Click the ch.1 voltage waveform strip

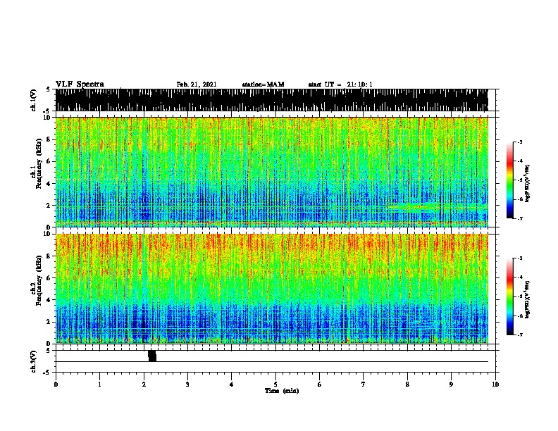(x=271, y=100)
